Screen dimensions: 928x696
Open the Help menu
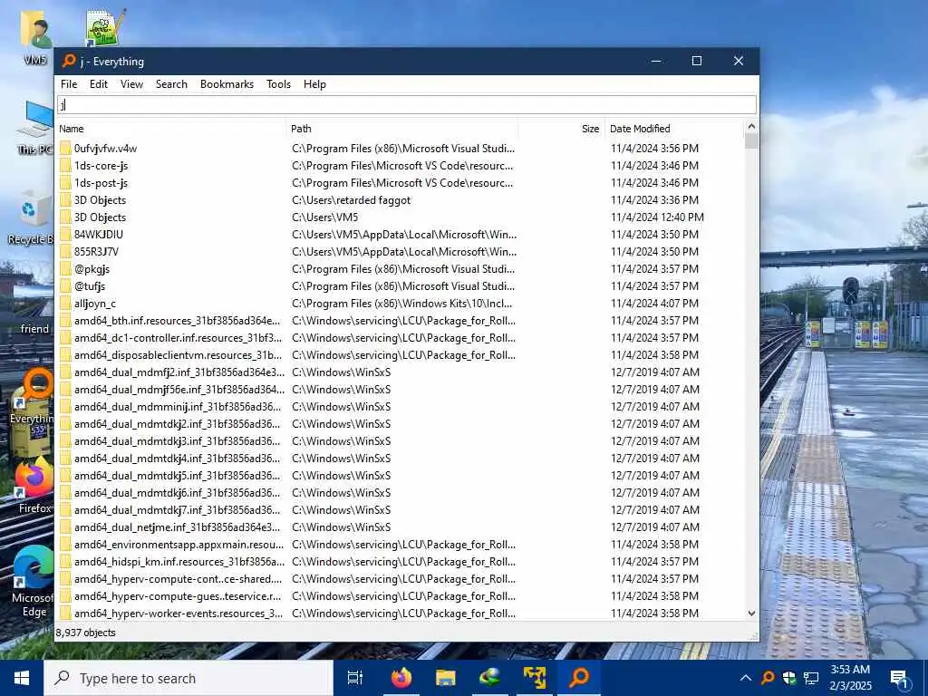[x=314, y=84]
